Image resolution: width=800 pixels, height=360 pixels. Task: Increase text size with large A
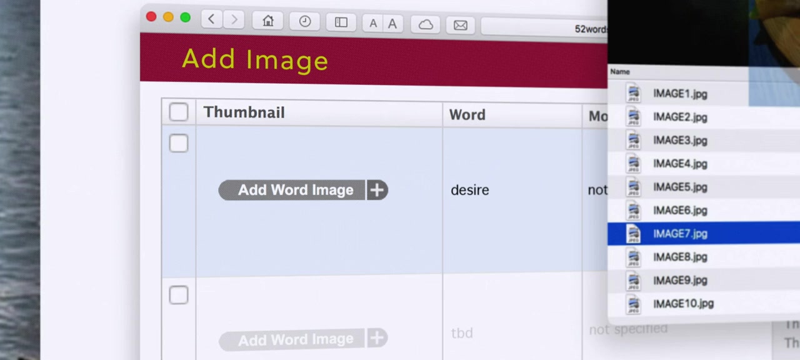point(392,24)
